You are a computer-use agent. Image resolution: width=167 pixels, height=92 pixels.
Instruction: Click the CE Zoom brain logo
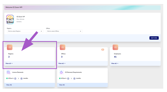point(10,19)
